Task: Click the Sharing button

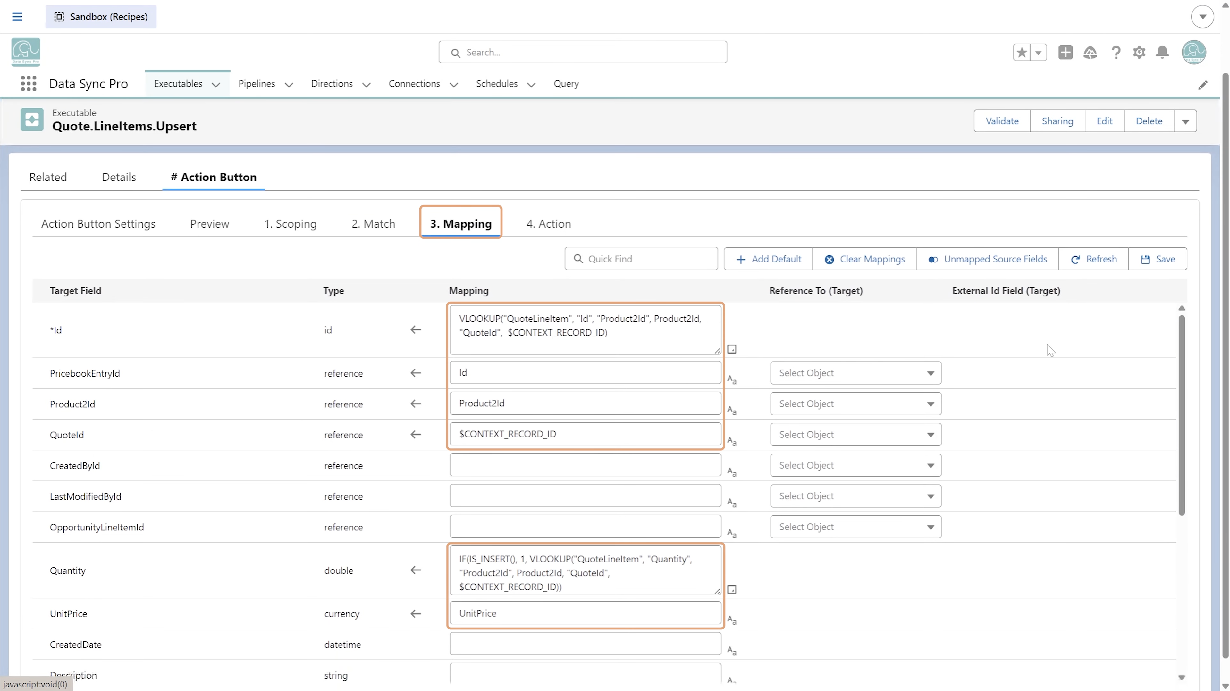Action: (1057, 121)
